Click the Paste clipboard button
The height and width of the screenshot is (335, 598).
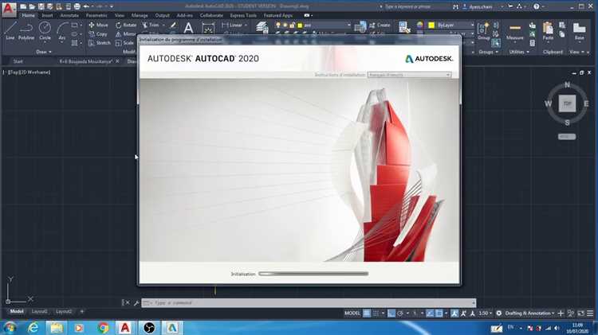pyautogui.click(x=548, y=31)
